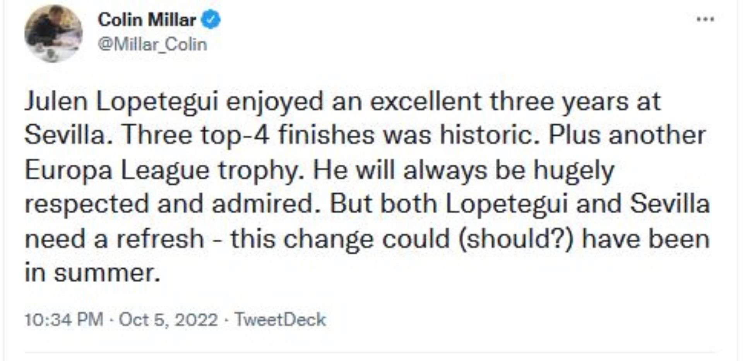This screenshot has width=743, height=361.
Task: Click the Oct 5, 2022 date
Action: 168,320
